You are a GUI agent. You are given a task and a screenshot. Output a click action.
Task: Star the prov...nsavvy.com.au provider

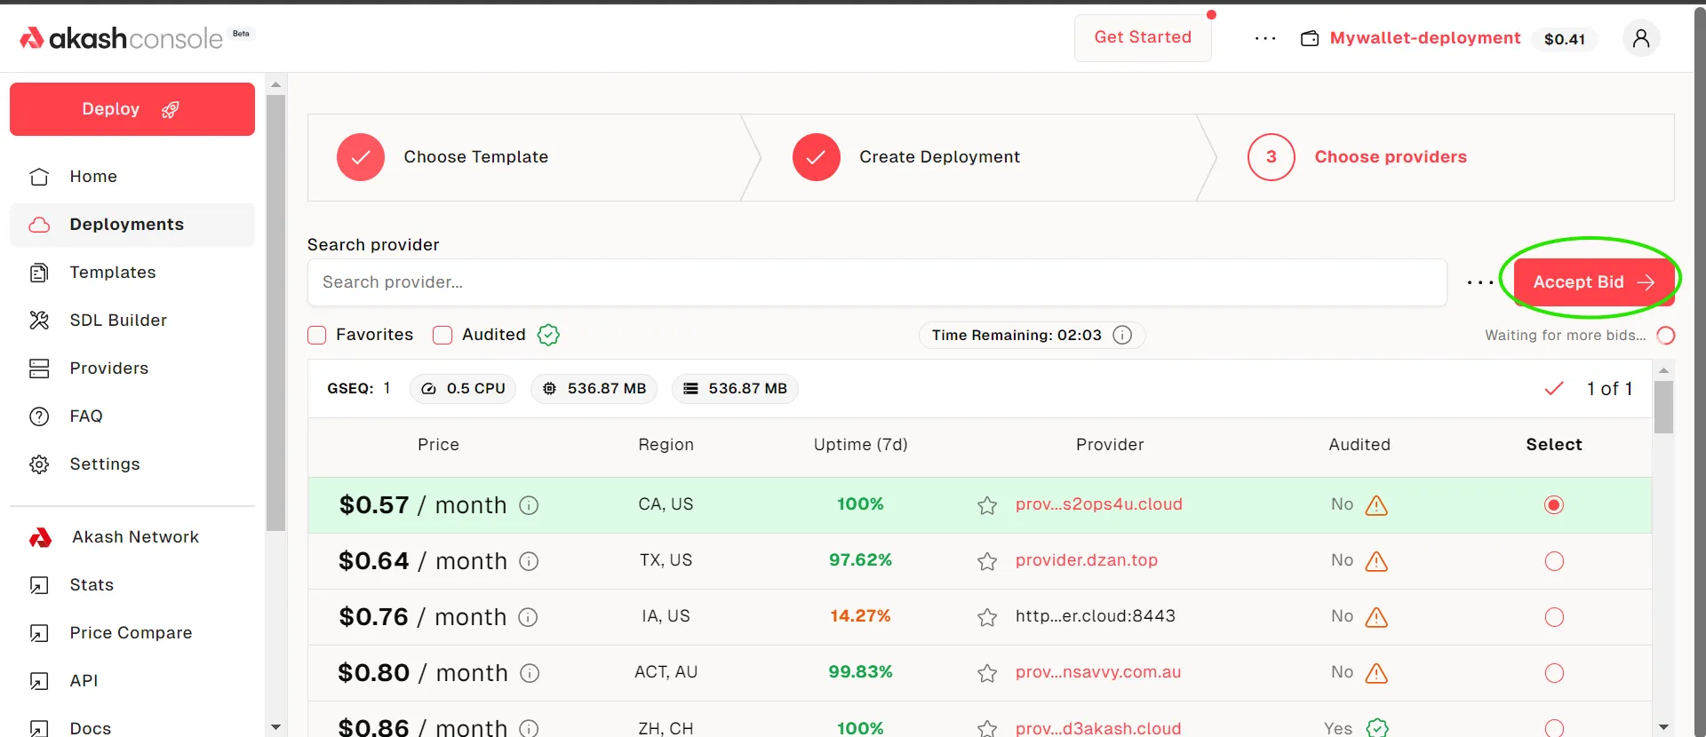986,673
